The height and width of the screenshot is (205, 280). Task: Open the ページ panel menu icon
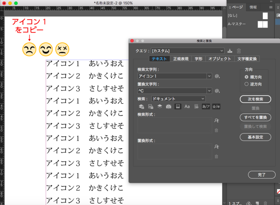pos(271,7)
